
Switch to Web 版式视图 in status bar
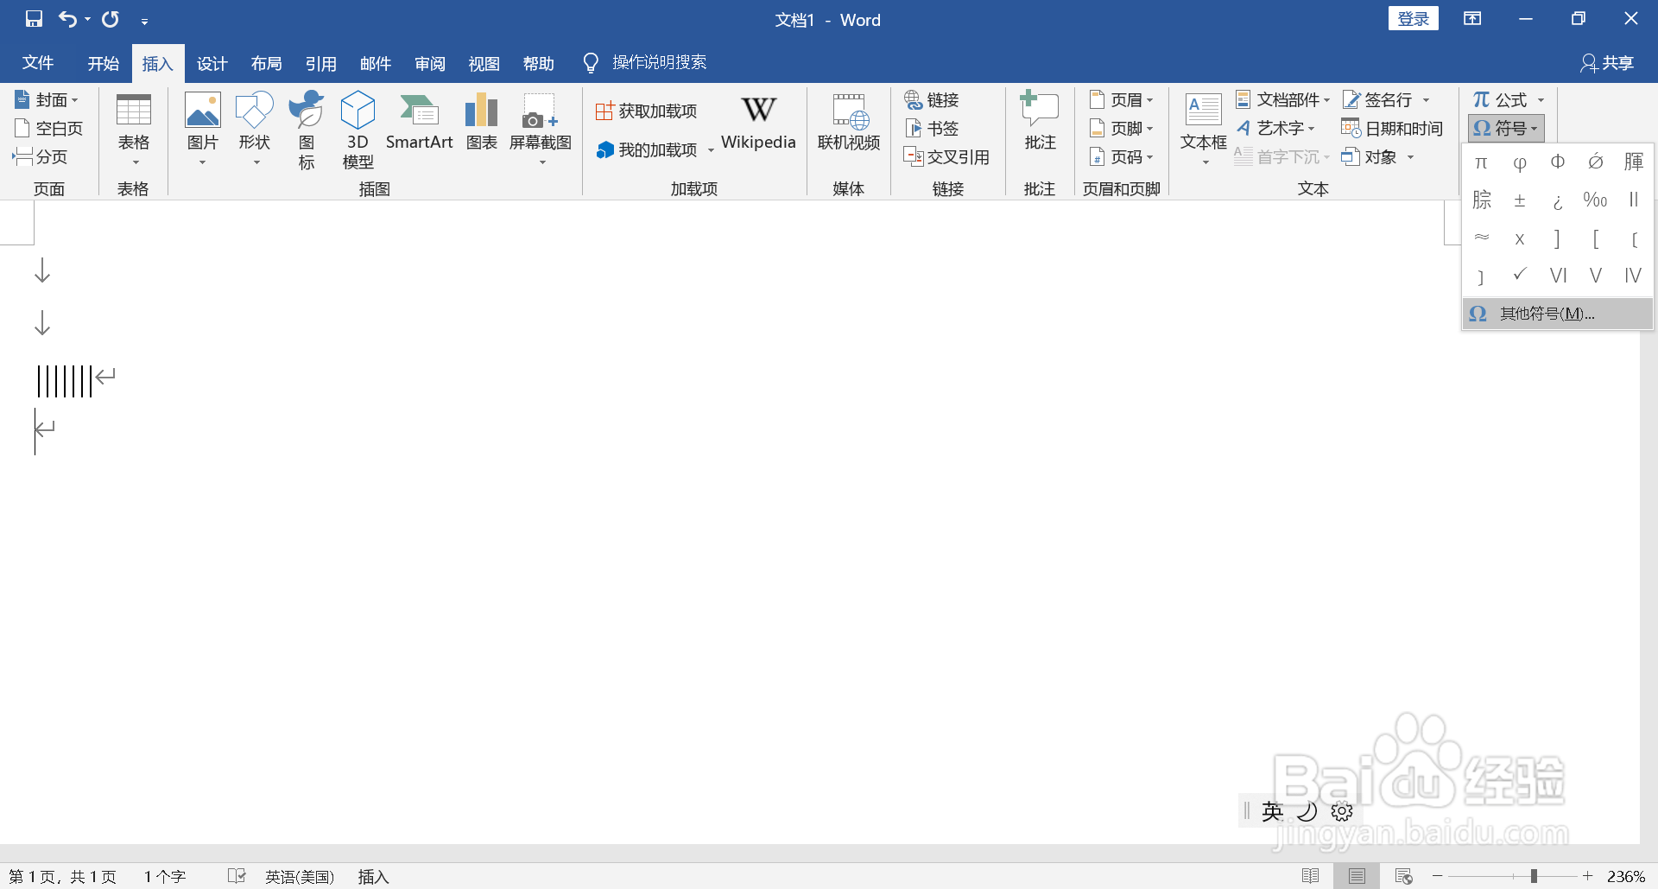pos(1403,875)
